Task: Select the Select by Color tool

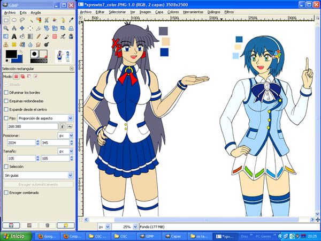Action: click(39, 20)
